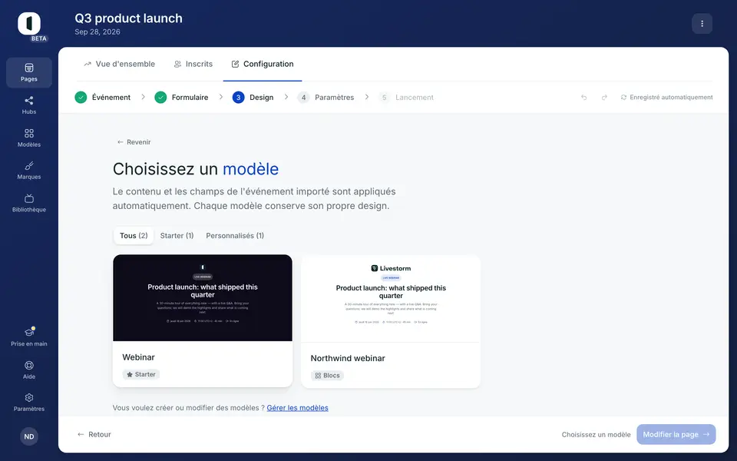
Task: Click the auto-save sync icon
Action: click(623, 98)
